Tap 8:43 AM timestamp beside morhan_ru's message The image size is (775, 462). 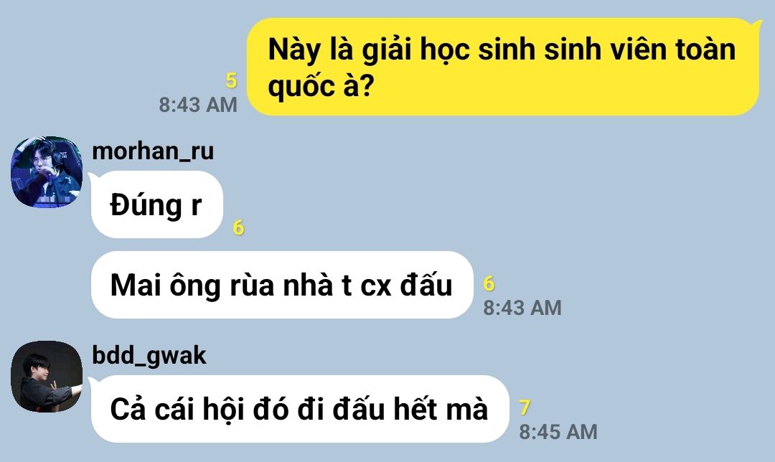coord(522,308)
